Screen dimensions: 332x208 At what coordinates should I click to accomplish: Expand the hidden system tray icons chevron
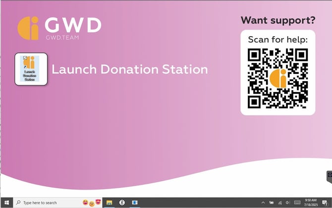point(263,203)
